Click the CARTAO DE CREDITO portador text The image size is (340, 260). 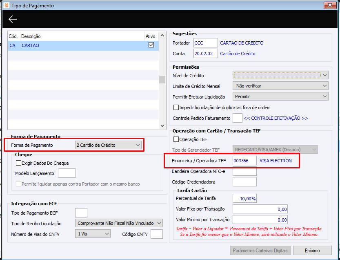(242, 43)
